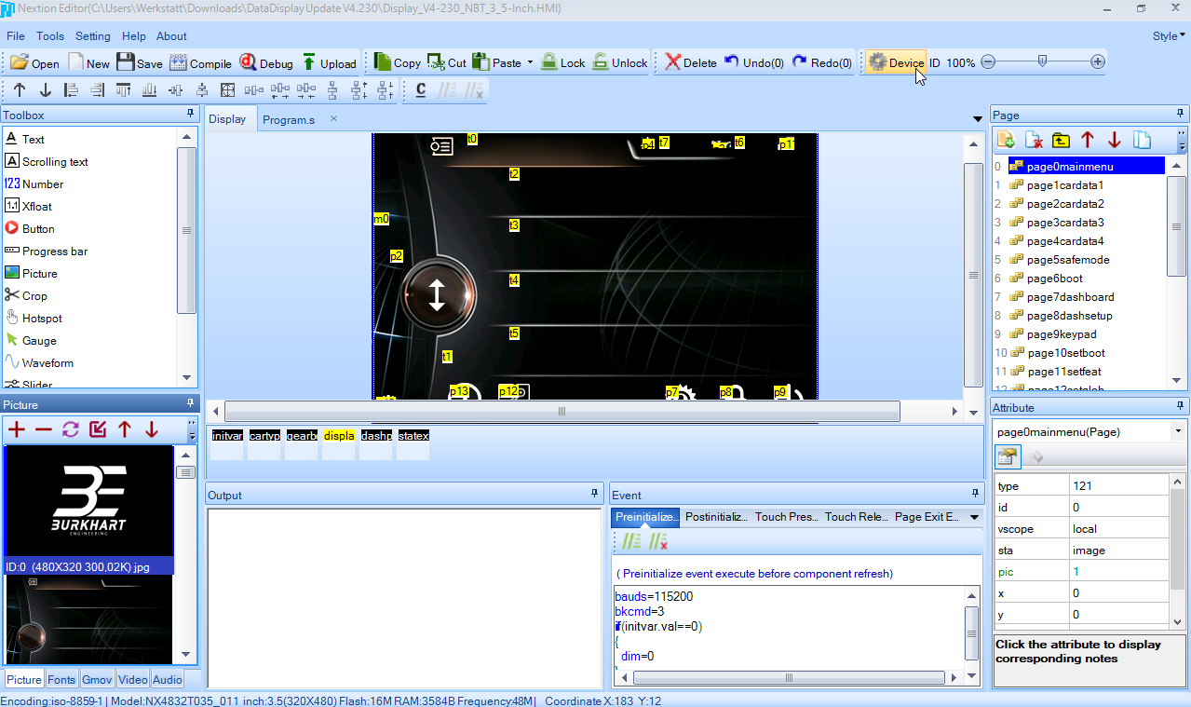Image resolution: width=1191 pixels, height=707 pixels.
Task: Add picture with red plus icon
Action: point(17,429)
